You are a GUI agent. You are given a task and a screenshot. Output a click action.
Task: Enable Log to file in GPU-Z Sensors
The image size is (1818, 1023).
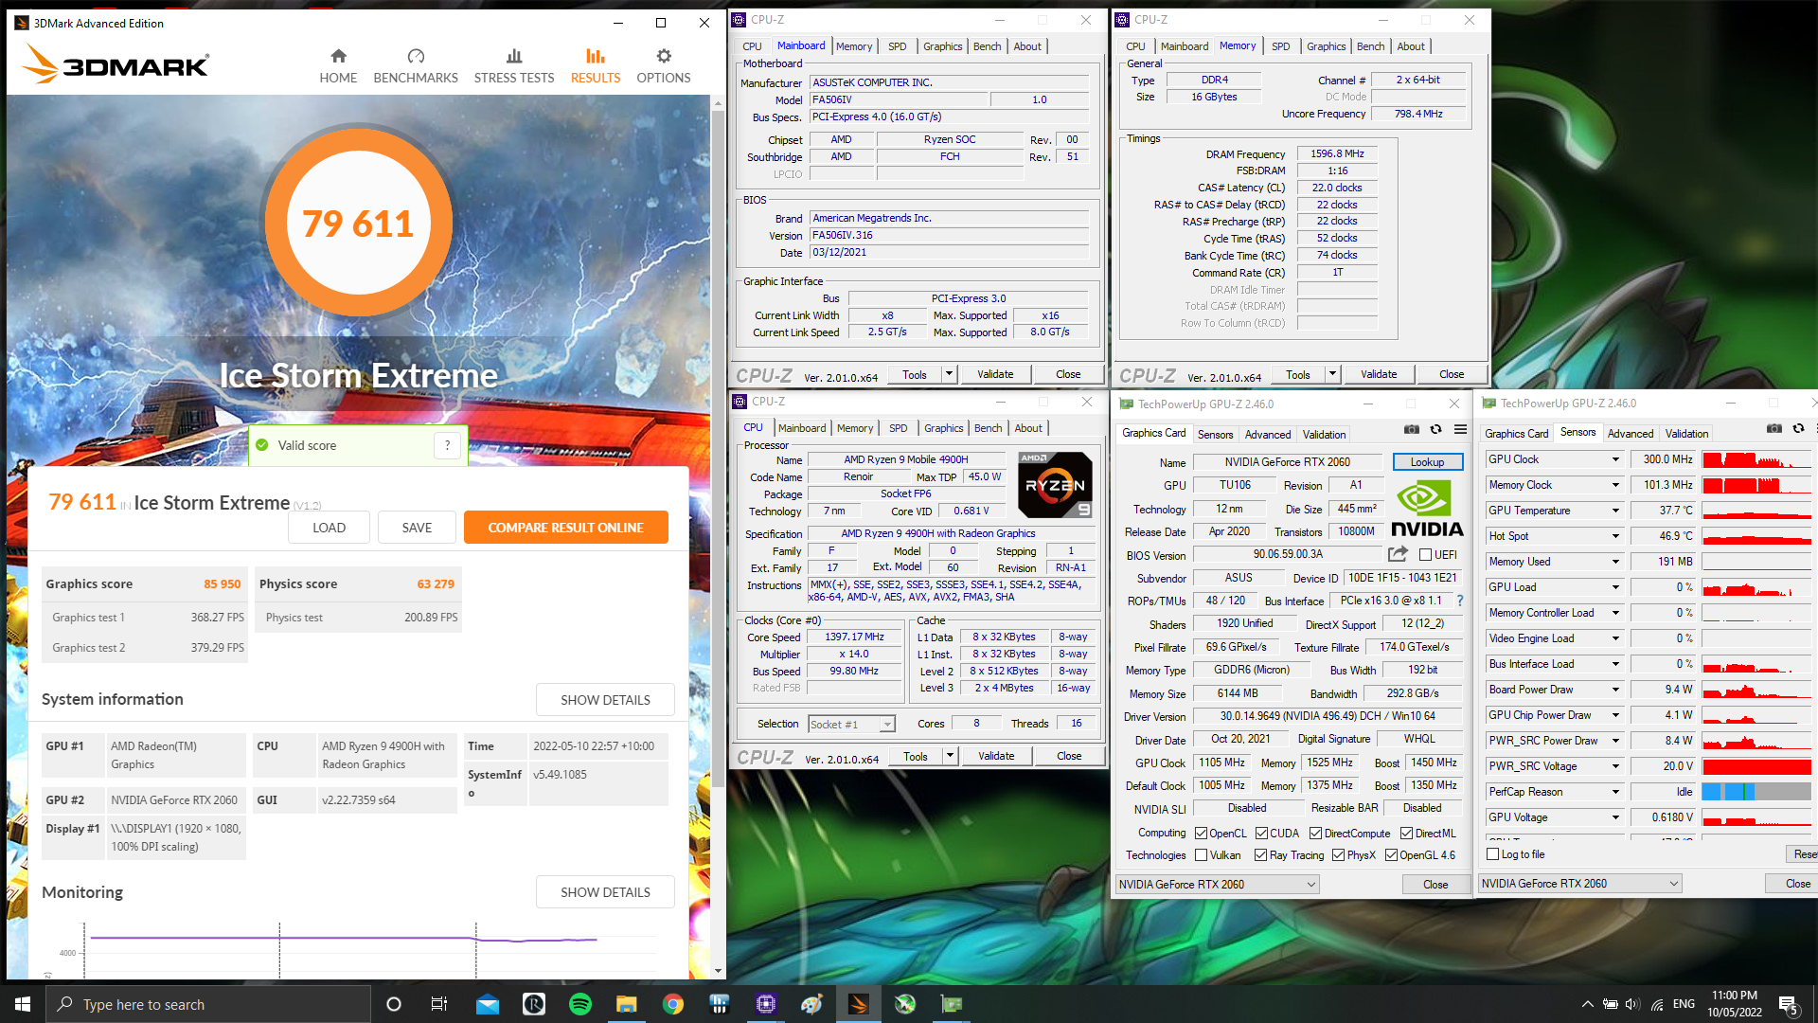pyautogui.click(x=1493, y=854)
